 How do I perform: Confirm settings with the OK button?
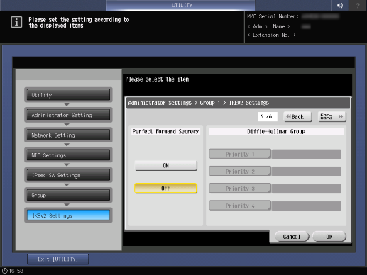(329, 237)
